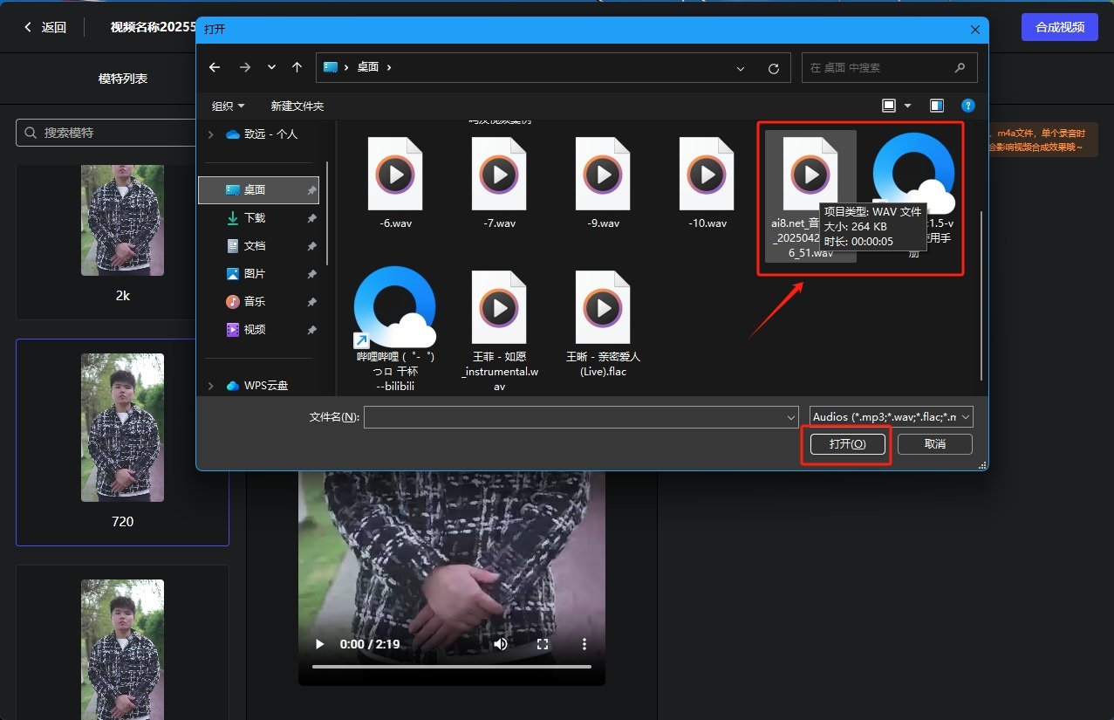The height and width of the screenshot is (720, 1114).
Task: Refresh the current folder view
Action: 773,68
